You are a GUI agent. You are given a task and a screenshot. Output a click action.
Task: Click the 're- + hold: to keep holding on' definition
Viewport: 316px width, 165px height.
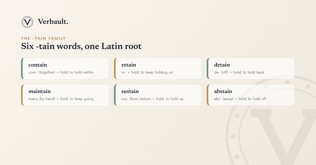[147, 72]
